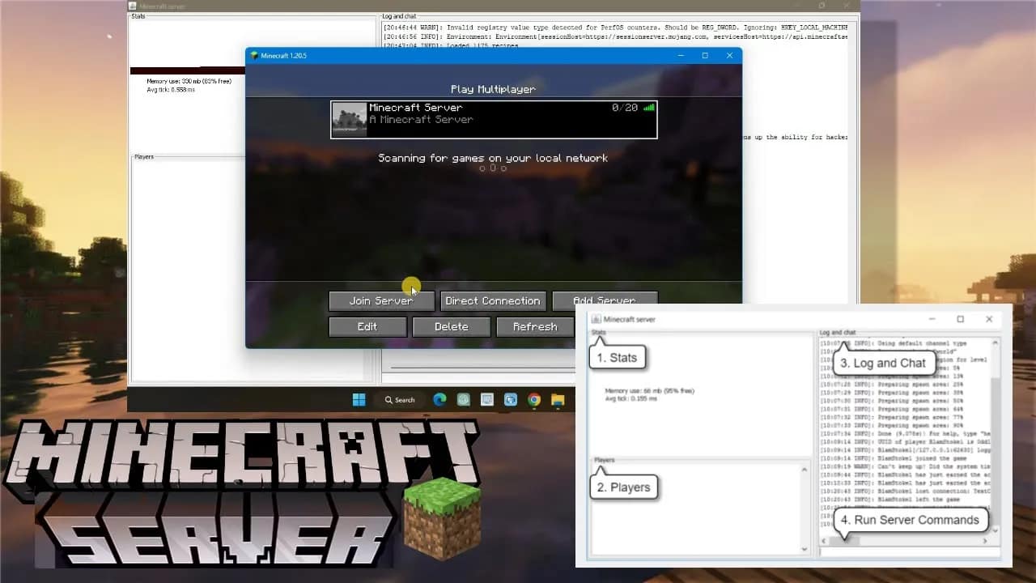Click the green connection strength bars
1036x583 pixels.
click(x=648, y=107)
